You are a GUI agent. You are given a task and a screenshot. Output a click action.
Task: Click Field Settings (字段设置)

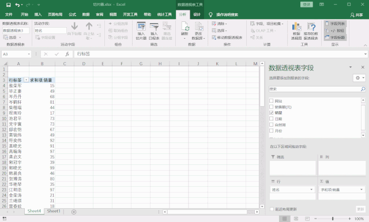tap(45, 37)
